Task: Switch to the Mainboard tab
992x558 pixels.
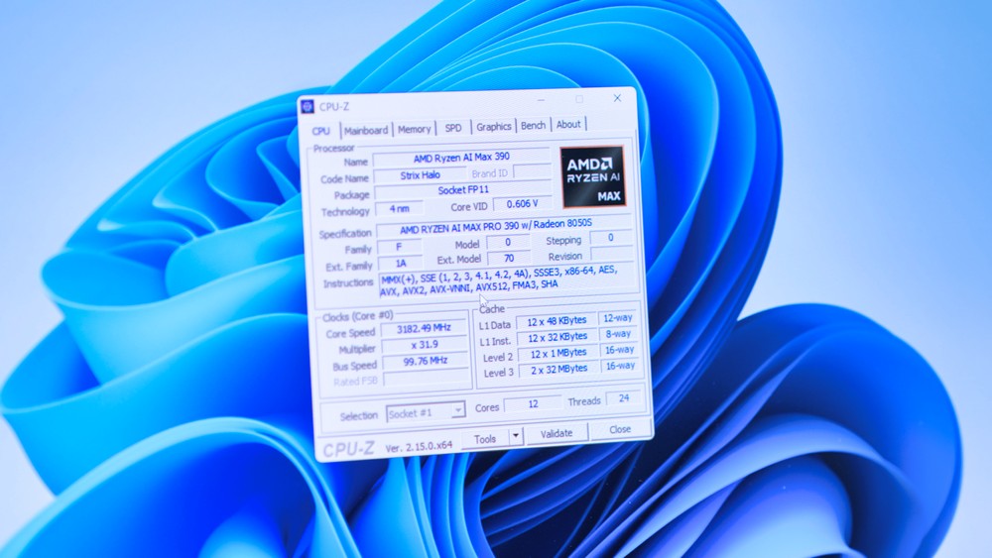Action: pyautogui.click(x=366, y=130)
